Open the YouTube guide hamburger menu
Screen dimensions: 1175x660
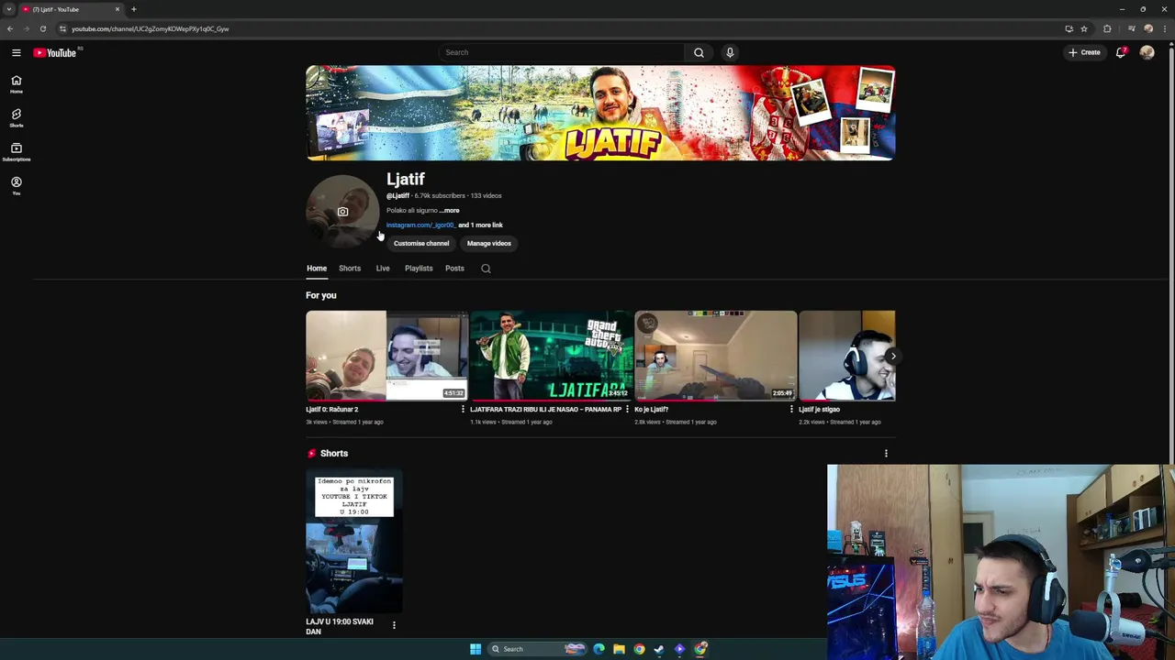click(x=16, y=52)
